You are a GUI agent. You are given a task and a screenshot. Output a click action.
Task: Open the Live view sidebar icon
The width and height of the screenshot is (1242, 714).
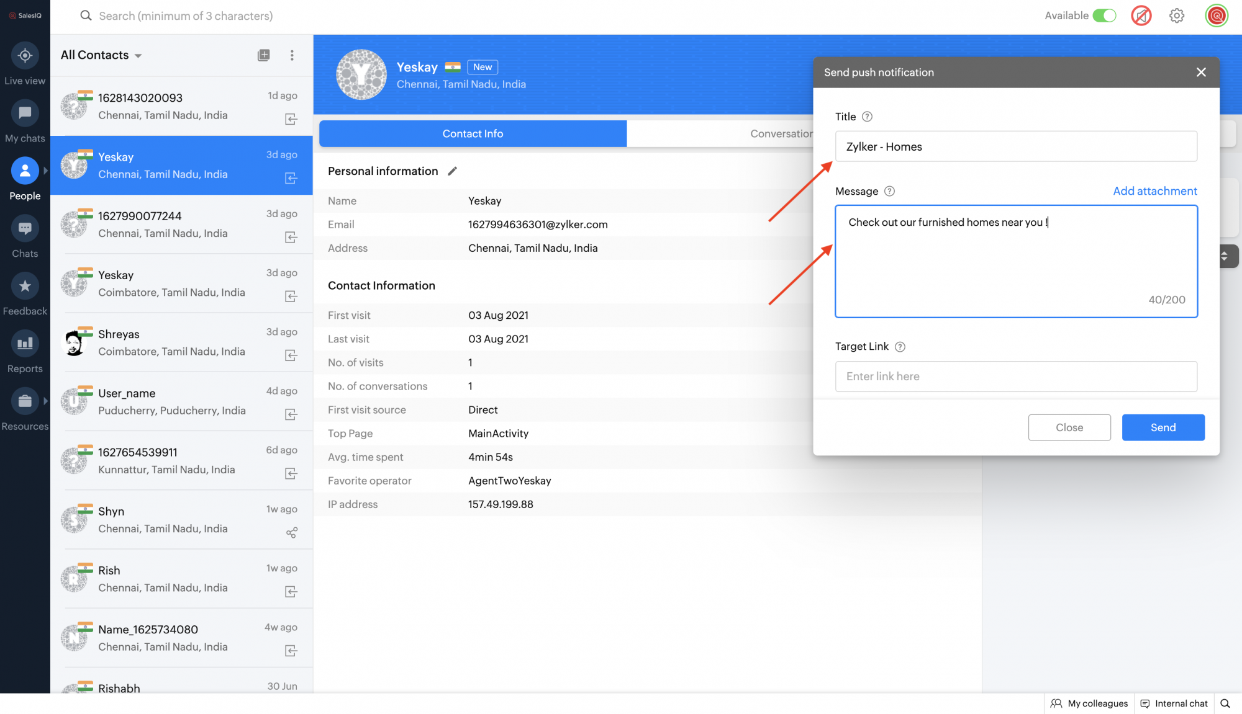(25, 56)
